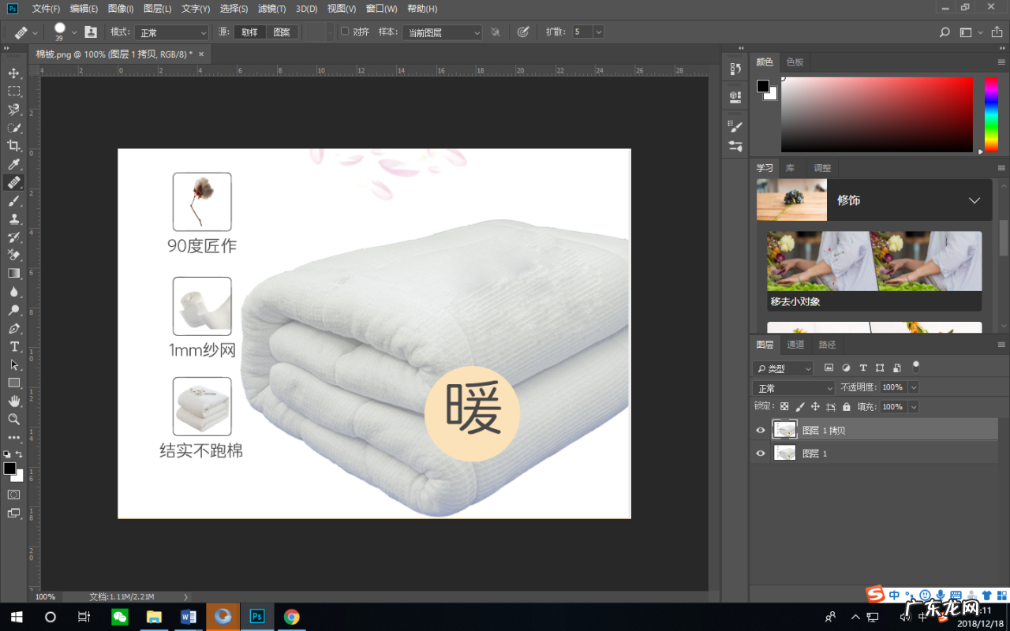Open the 当前图层 sample dropdown
Image resolution: width=1010 pixels, height=631 pixels.
click(442, 32)
